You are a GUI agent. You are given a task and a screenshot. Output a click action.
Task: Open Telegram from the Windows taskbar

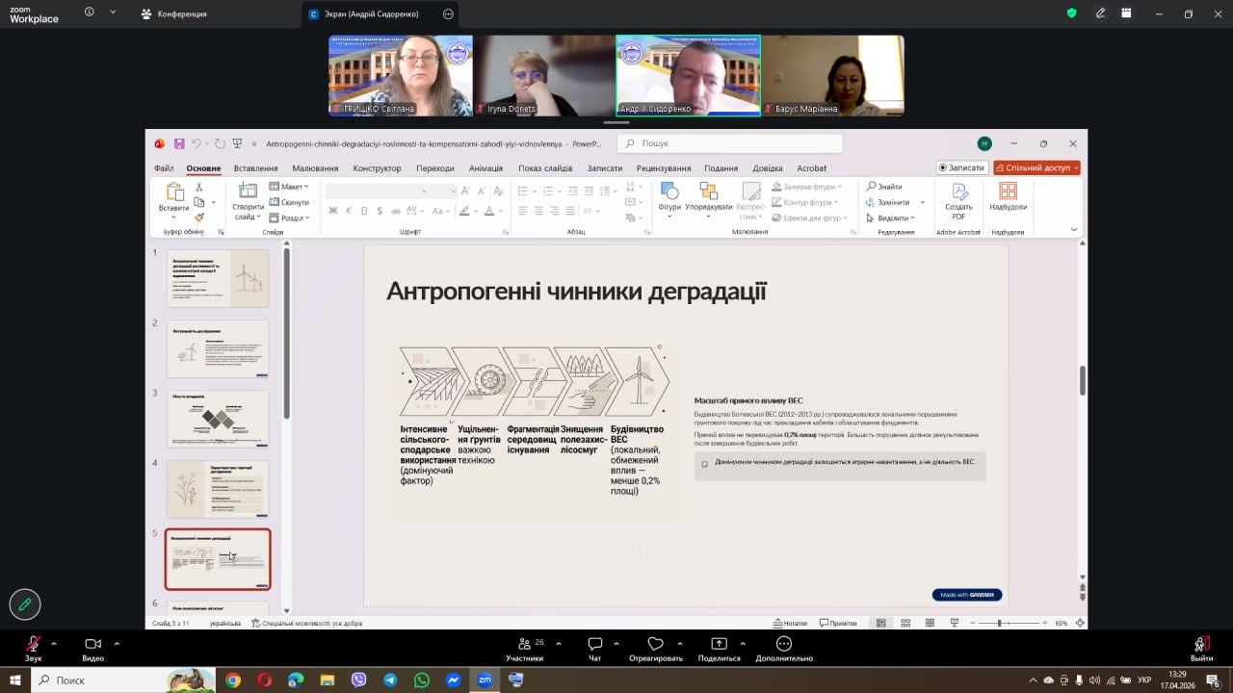[390, 680]
